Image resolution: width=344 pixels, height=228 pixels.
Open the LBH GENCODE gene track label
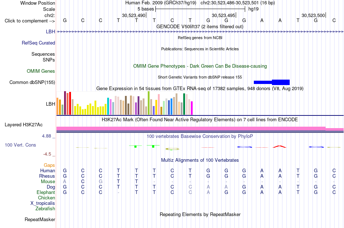(x=50, y=31)
